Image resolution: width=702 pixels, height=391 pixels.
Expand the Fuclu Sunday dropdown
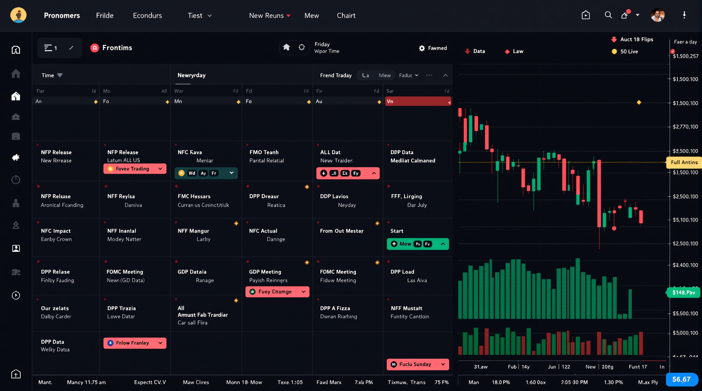click(x=443, y=364)
